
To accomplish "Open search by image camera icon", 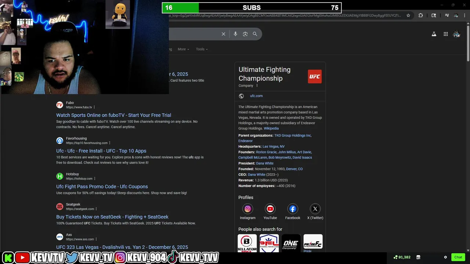I will [x=245, y=34].
